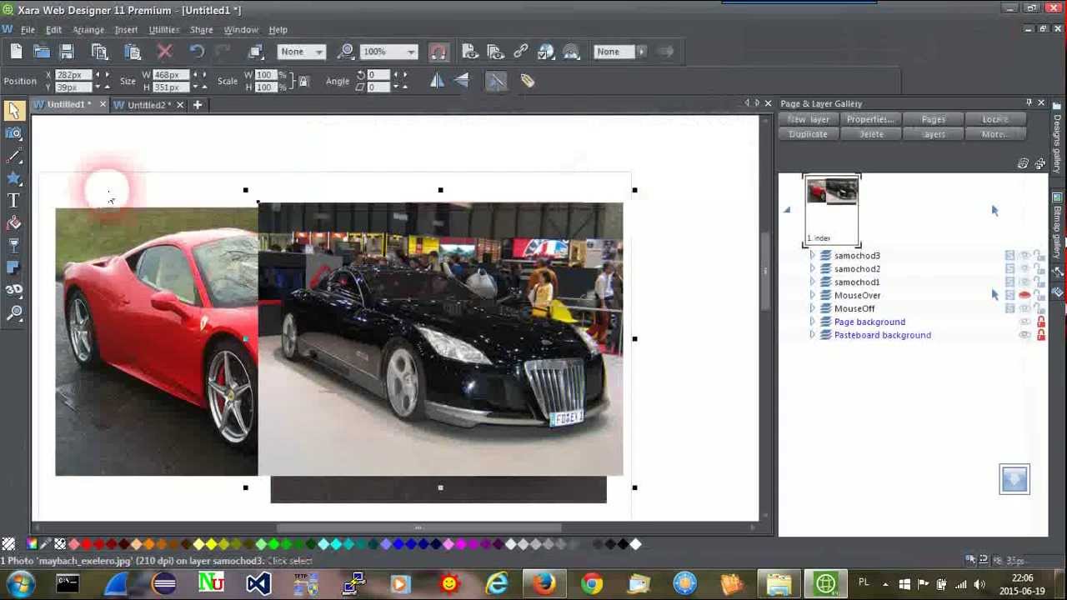Select the Shadow tool
Screen dimensions: 1067x600
13,267
